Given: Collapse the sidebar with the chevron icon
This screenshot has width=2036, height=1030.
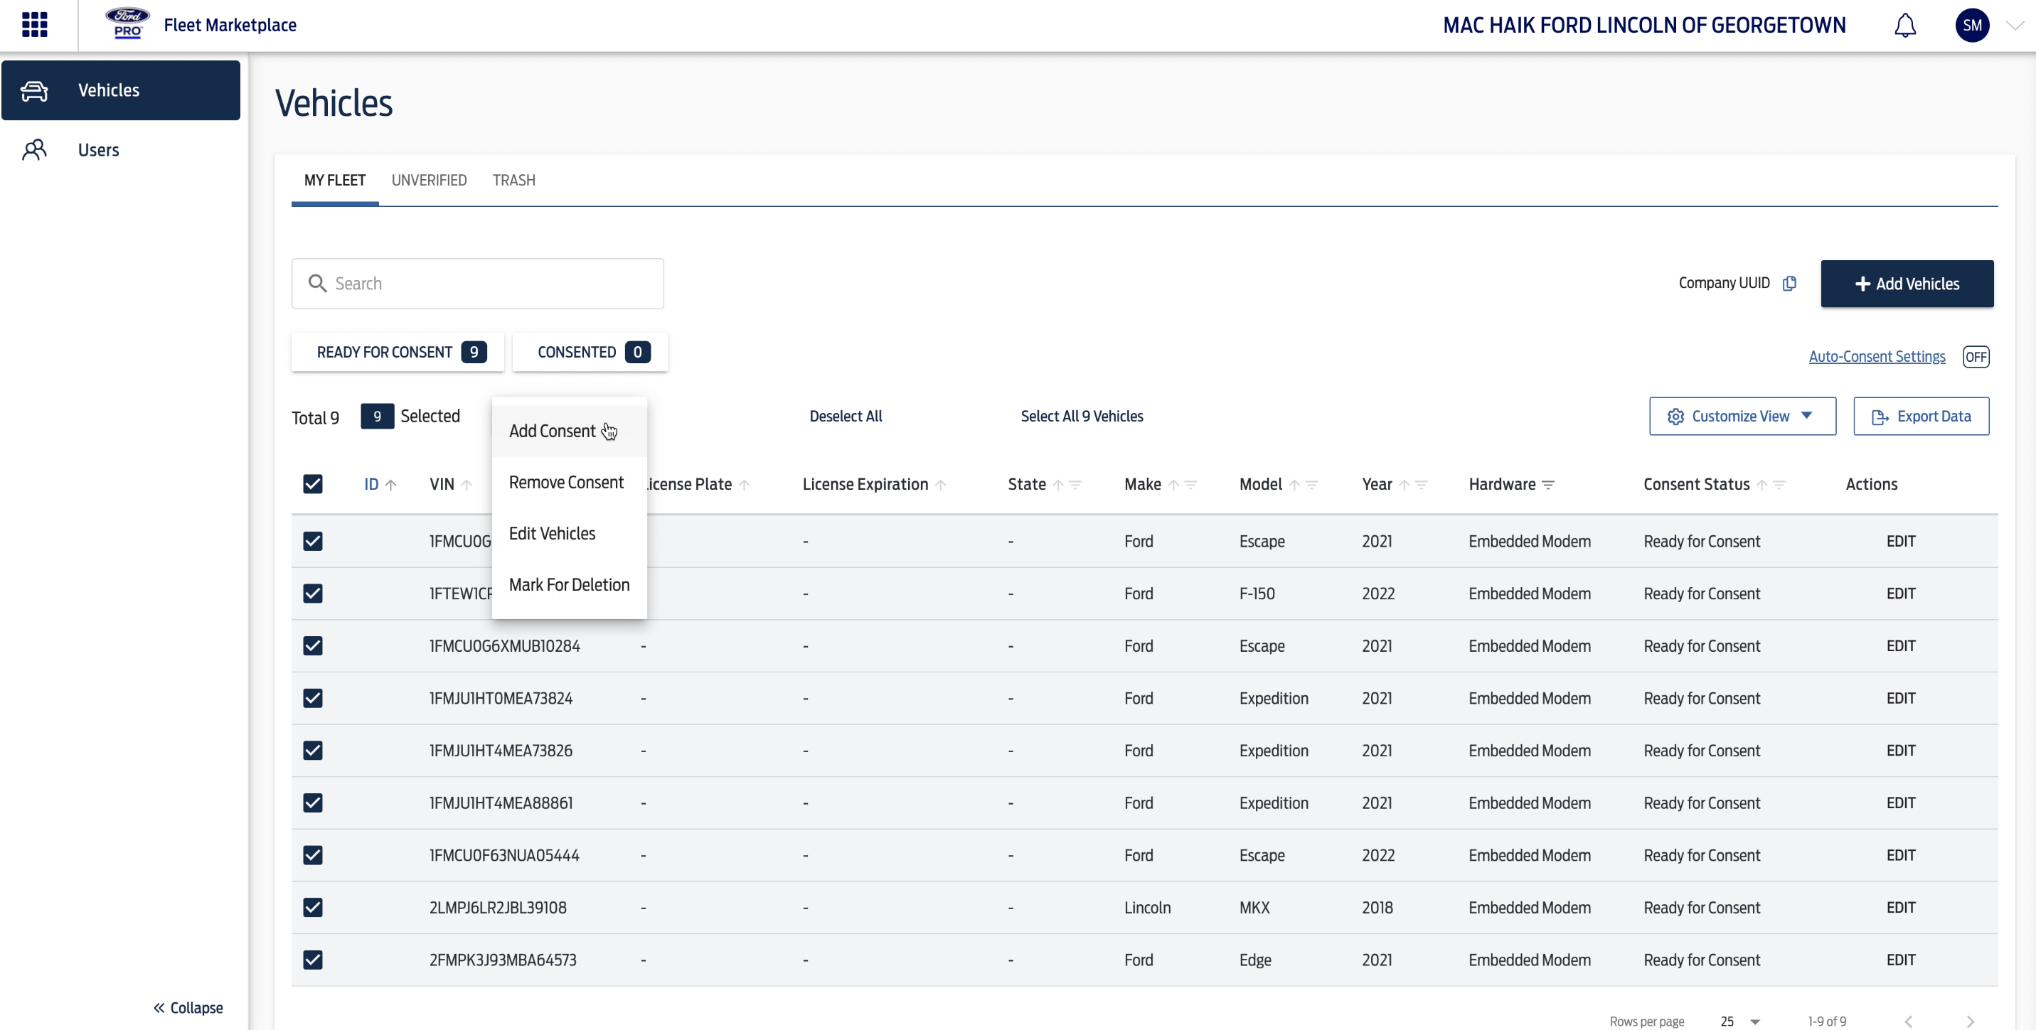Looking at the screenshot, I should click(x=161, y=1007).
